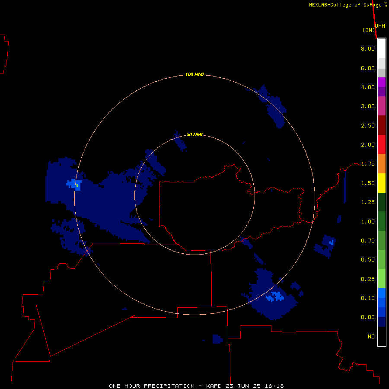Click the 1.00 legend value
Screen dimensions: 389x389
tap(368, 222)
